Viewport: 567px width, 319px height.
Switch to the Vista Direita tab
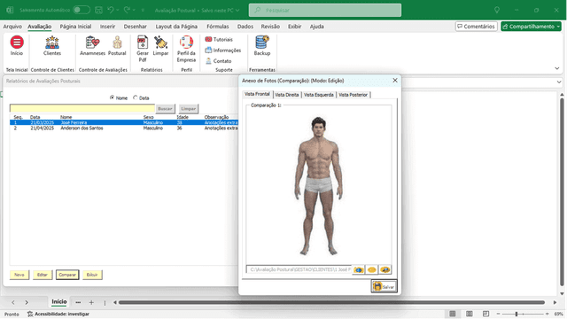point(287,95)
